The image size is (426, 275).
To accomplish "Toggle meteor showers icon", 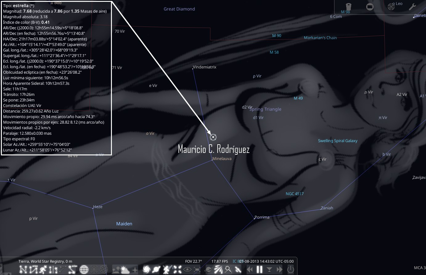I will pos(218,270).
